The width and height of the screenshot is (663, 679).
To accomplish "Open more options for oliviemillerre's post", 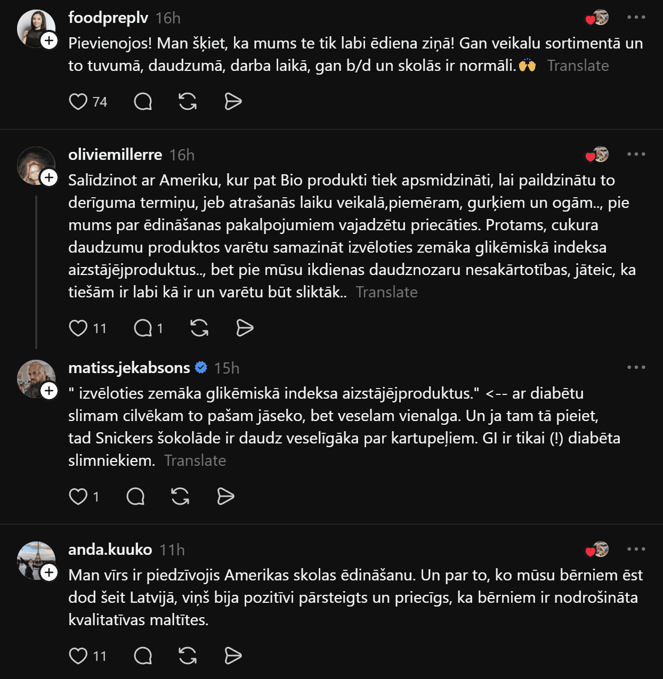I will tap(636, 155).
